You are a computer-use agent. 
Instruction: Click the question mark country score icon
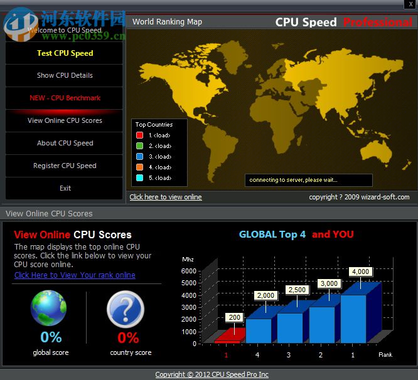126,309
